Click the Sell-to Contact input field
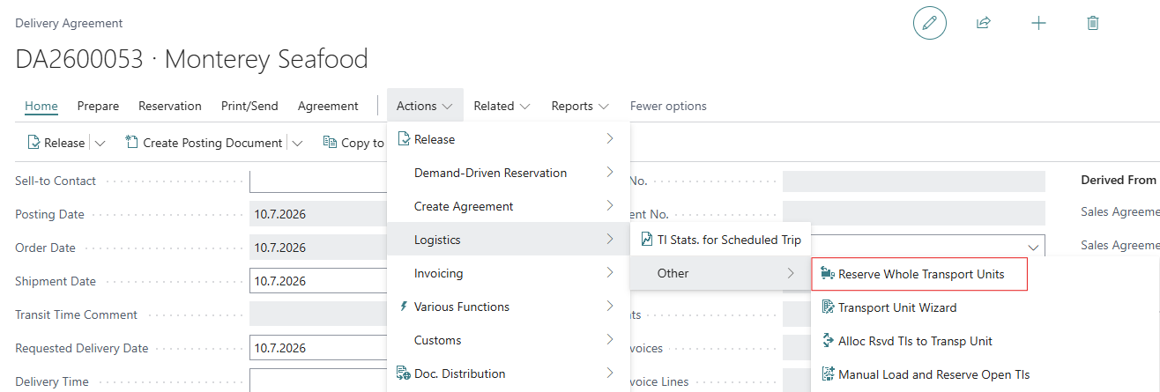The height and width of the screenshot is (392, 1160). (318, 181)
